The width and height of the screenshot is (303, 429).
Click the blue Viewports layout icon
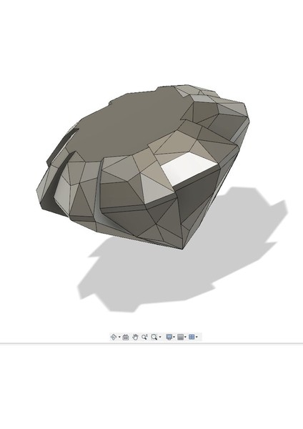click(192, 337)
